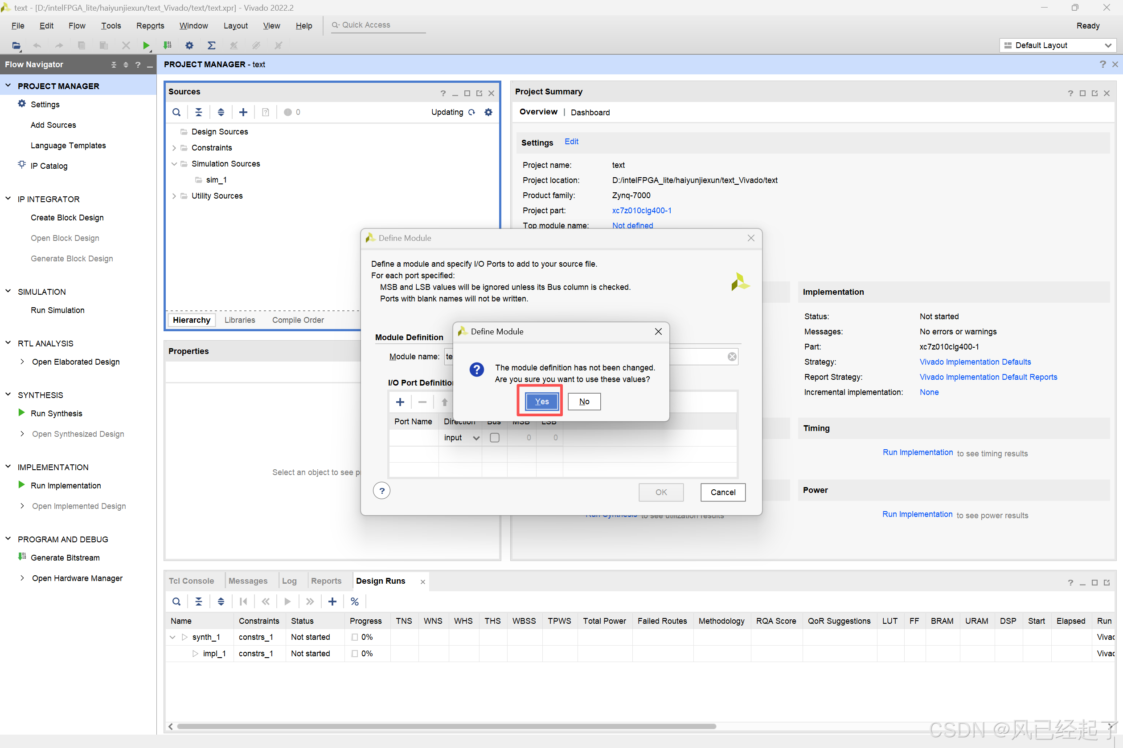Switch to the Libraries tab in Sources
The width and height of the screenshot is (1123, 748).
click(240, 320)
